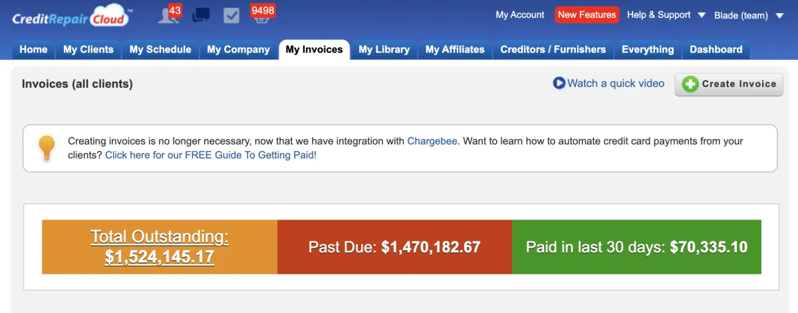
Task: Open the messages chat bubble icon
Action: [201, 15]
